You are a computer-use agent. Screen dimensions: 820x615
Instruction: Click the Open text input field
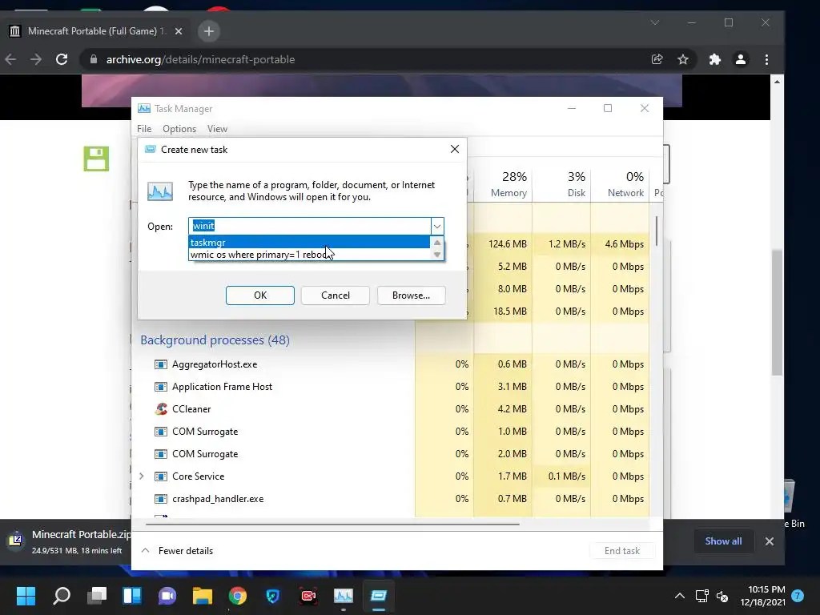pyautogui.click(x=309, y=226)
